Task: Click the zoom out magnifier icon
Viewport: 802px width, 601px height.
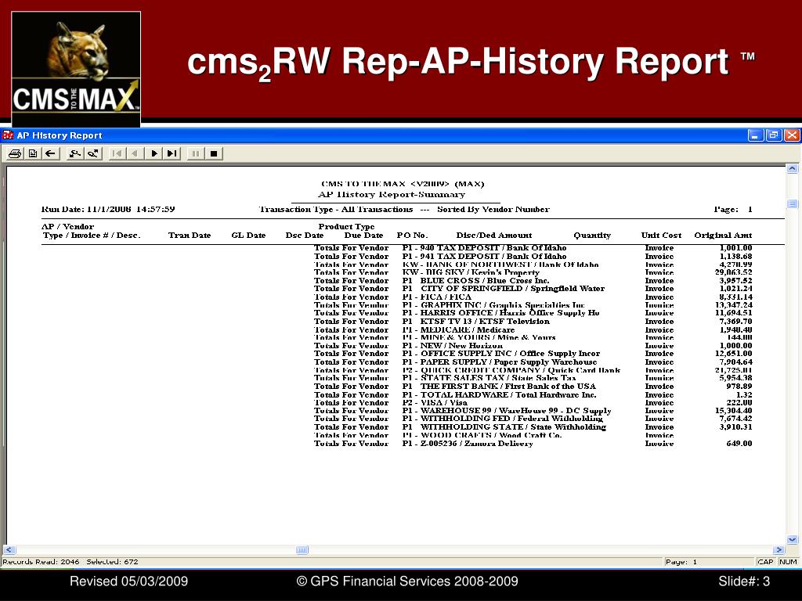Action: coord(75,153)
